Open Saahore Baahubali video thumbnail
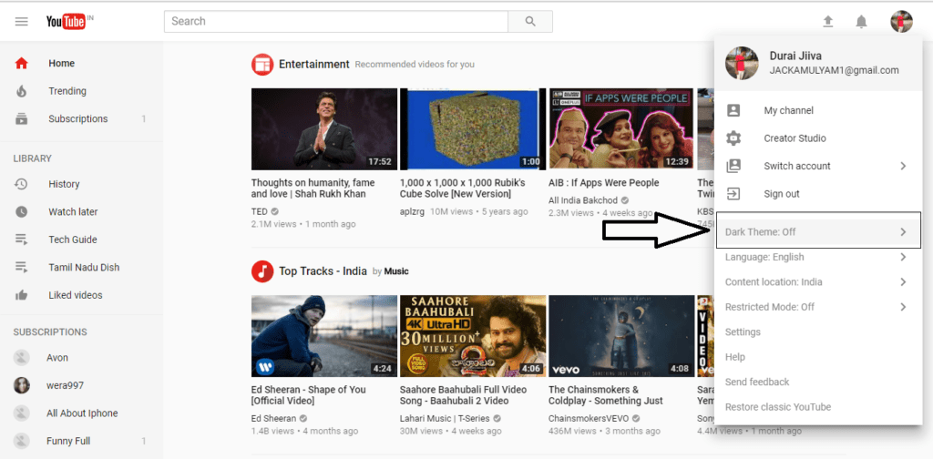This screenshot has height=459, width=933. pyautogui.click(x=473, y=336)
